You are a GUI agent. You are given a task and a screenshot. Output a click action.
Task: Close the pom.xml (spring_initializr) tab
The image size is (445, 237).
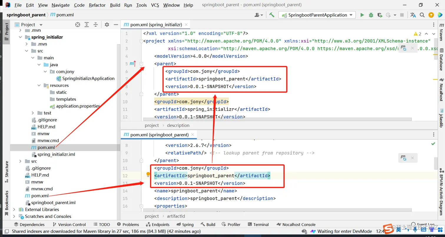[186, 25]
